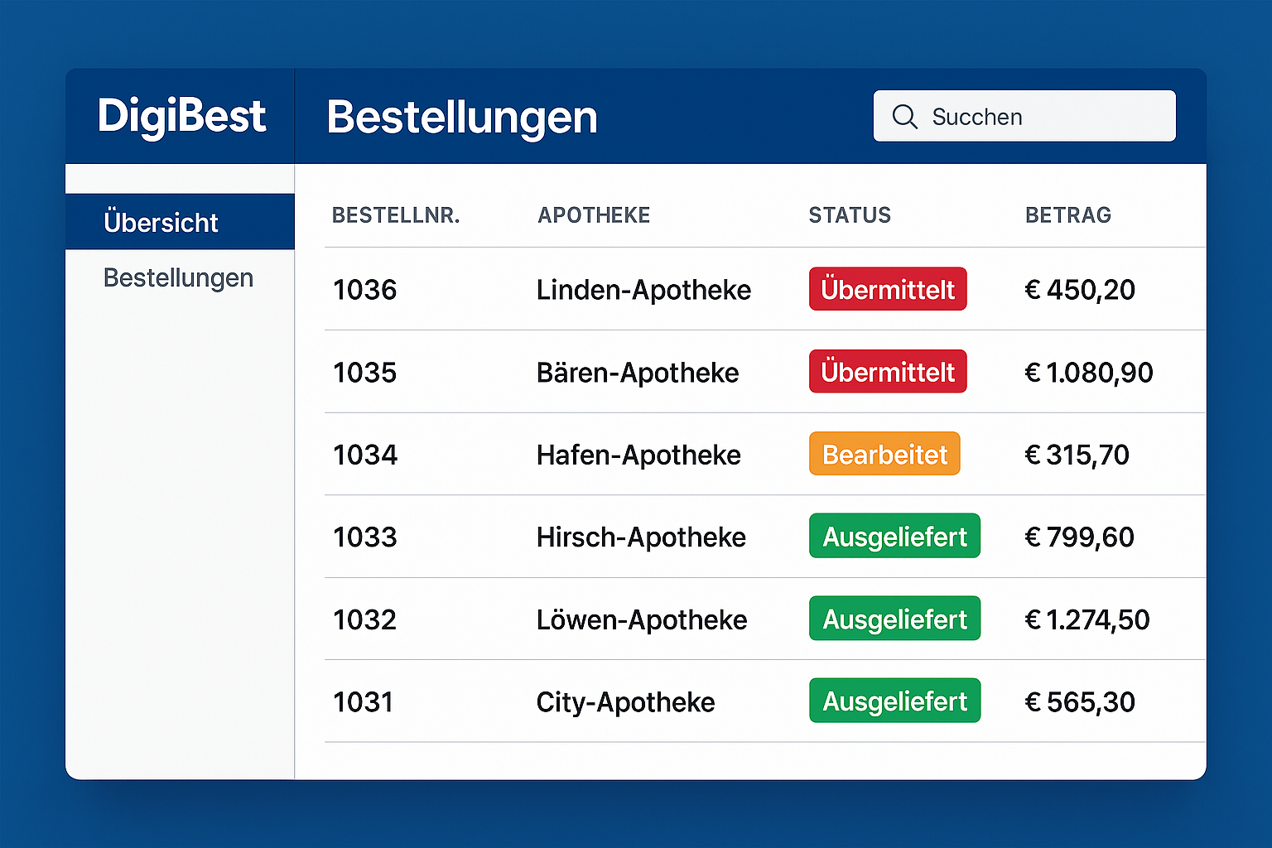Open order number 1036
The height and width of the screenshot is (848, 1272).
click(x=364, y=290)
